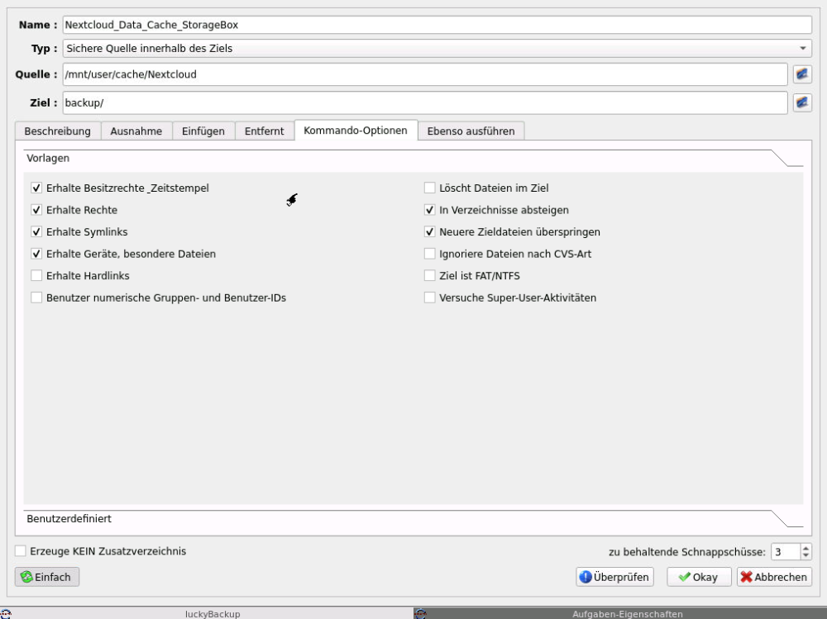Open the Einfügen tab
Viewport: 827px width, 619px height.
click(203, 131)
